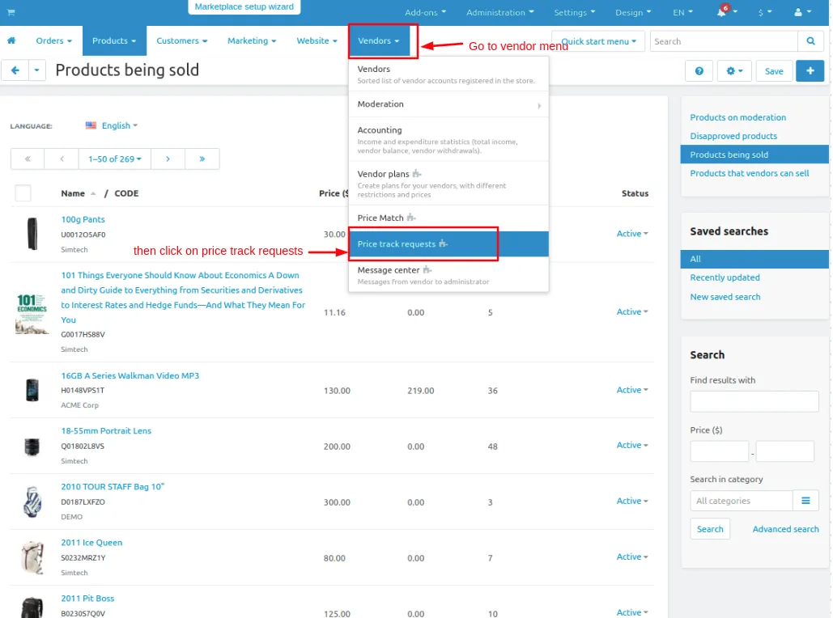Click the 18-55mm Portrait Lens thumbnail
Image resolution: width=833 pixels, height=618 pixels.
[x=32, y=446]
